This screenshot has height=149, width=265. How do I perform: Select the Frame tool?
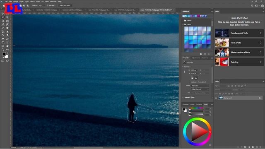pyautogui.click(x=7, y=21)
